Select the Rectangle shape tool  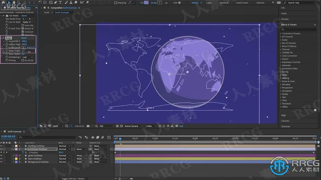point(51,2)
